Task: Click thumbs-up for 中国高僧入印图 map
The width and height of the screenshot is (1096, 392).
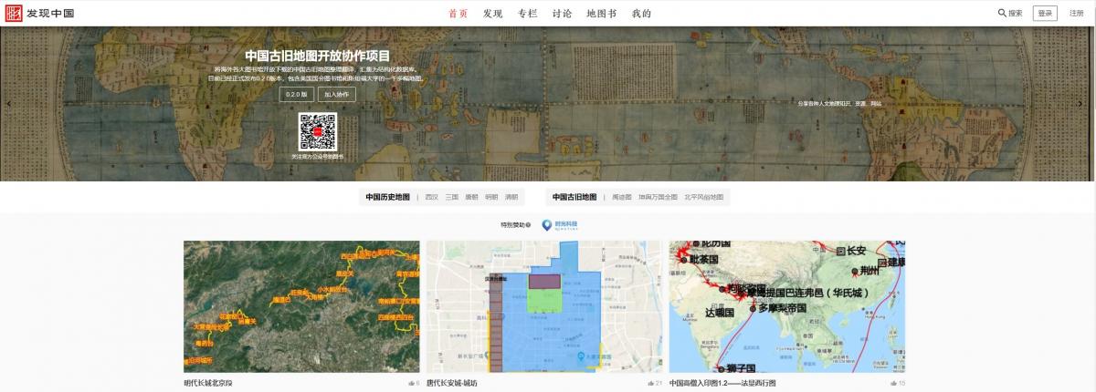Action: (x=892, y=384)
